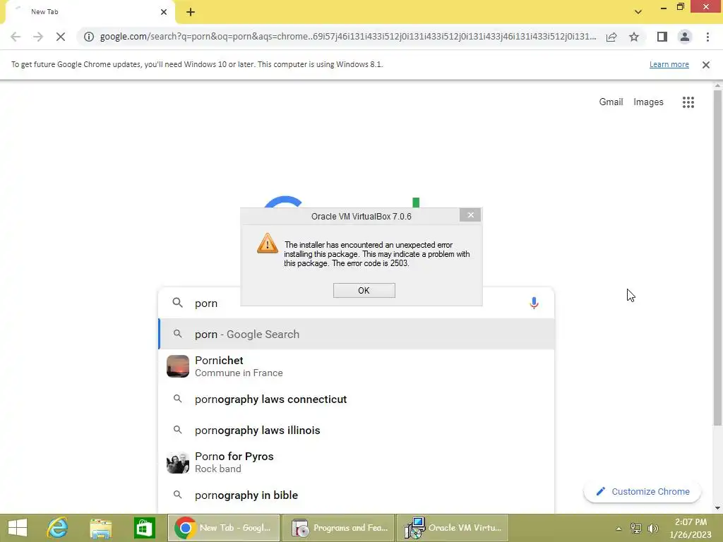Start voice search with the microphone
Viewport: 723px width, 542px height.
pos(534,303)
